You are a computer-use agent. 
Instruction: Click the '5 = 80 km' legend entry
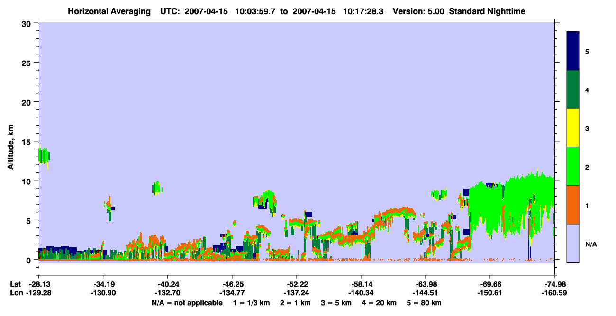424,303
